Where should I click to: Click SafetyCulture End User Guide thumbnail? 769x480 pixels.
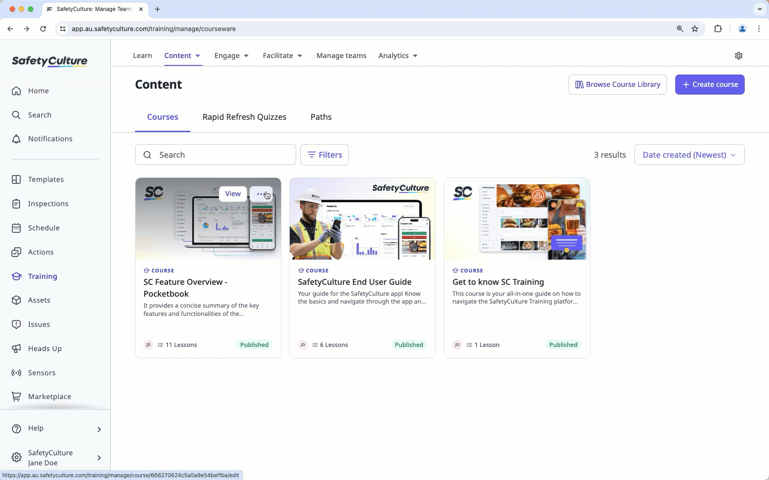363,219
